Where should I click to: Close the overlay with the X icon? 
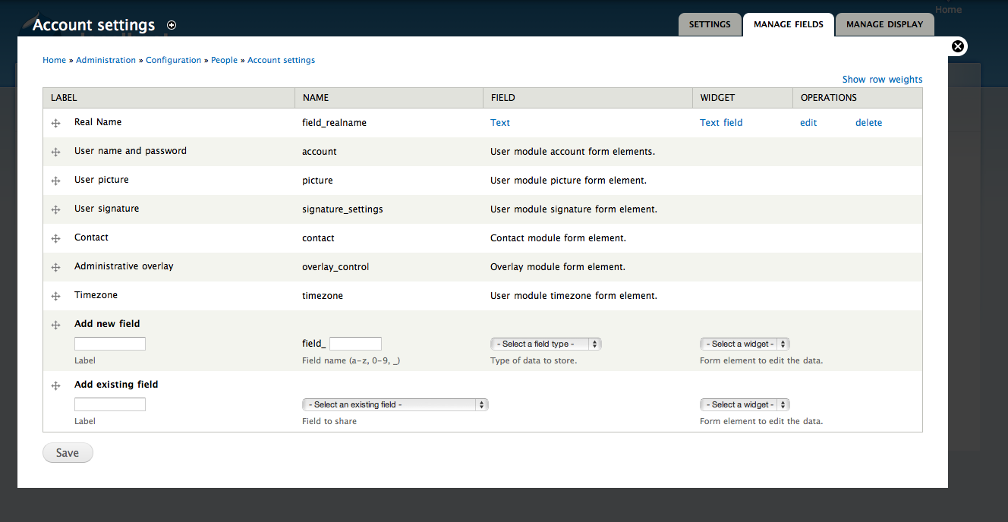958,46
